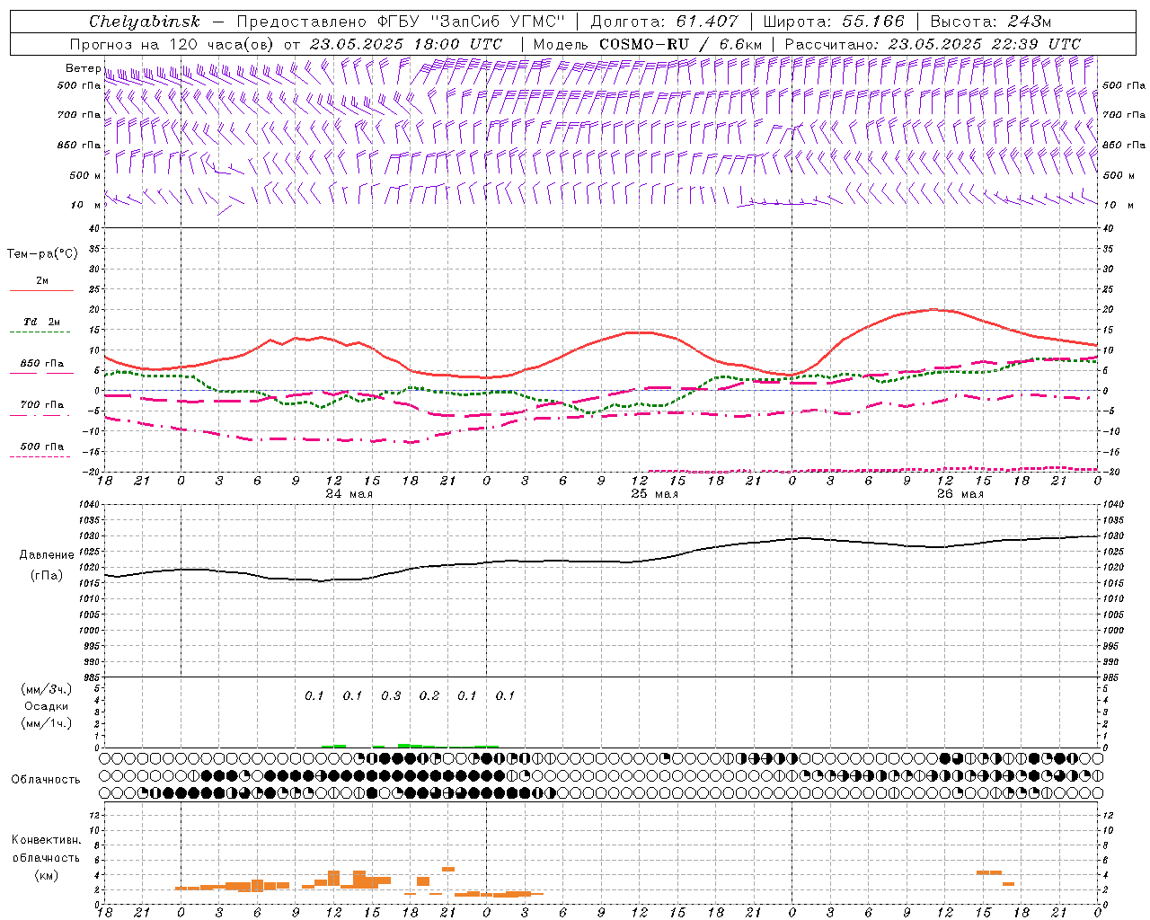The image size is (1150, 920).
Task: Click the 500 гПа temperature legend entry
Action: (x=41, y=447)
